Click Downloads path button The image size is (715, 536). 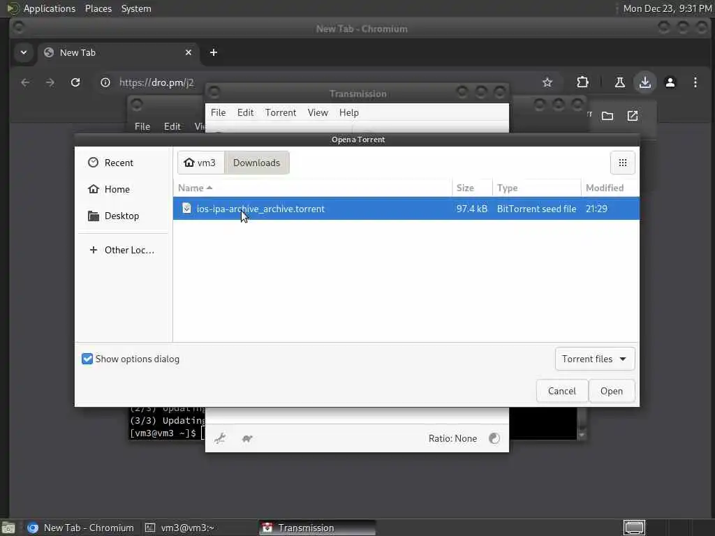tap(257, 163)
